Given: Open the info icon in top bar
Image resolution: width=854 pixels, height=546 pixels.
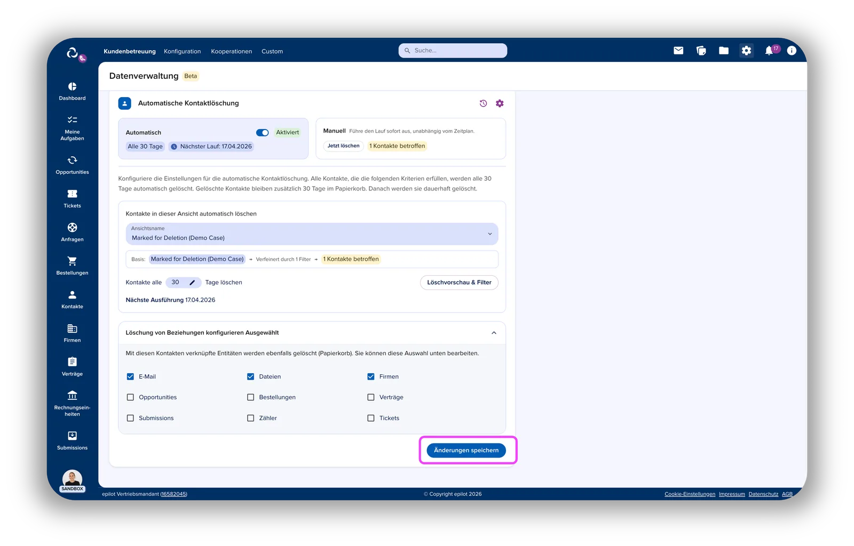Looking at the screenshot, I should [792, 51].
